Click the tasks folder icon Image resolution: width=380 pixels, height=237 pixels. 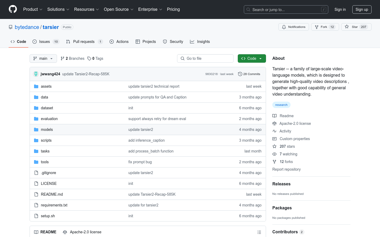(36, 151)
